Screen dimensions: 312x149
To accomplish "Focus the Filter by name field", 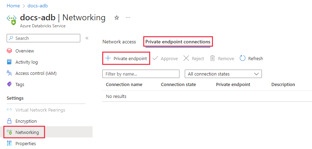I will pos(141,74).
